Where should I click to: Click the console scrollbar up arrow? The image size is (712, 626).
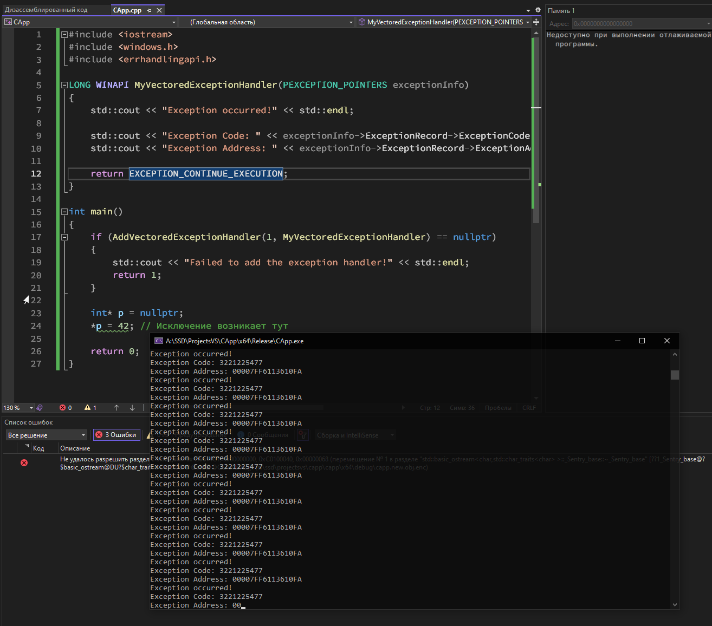pyautogui.click(x=675, y=354)
